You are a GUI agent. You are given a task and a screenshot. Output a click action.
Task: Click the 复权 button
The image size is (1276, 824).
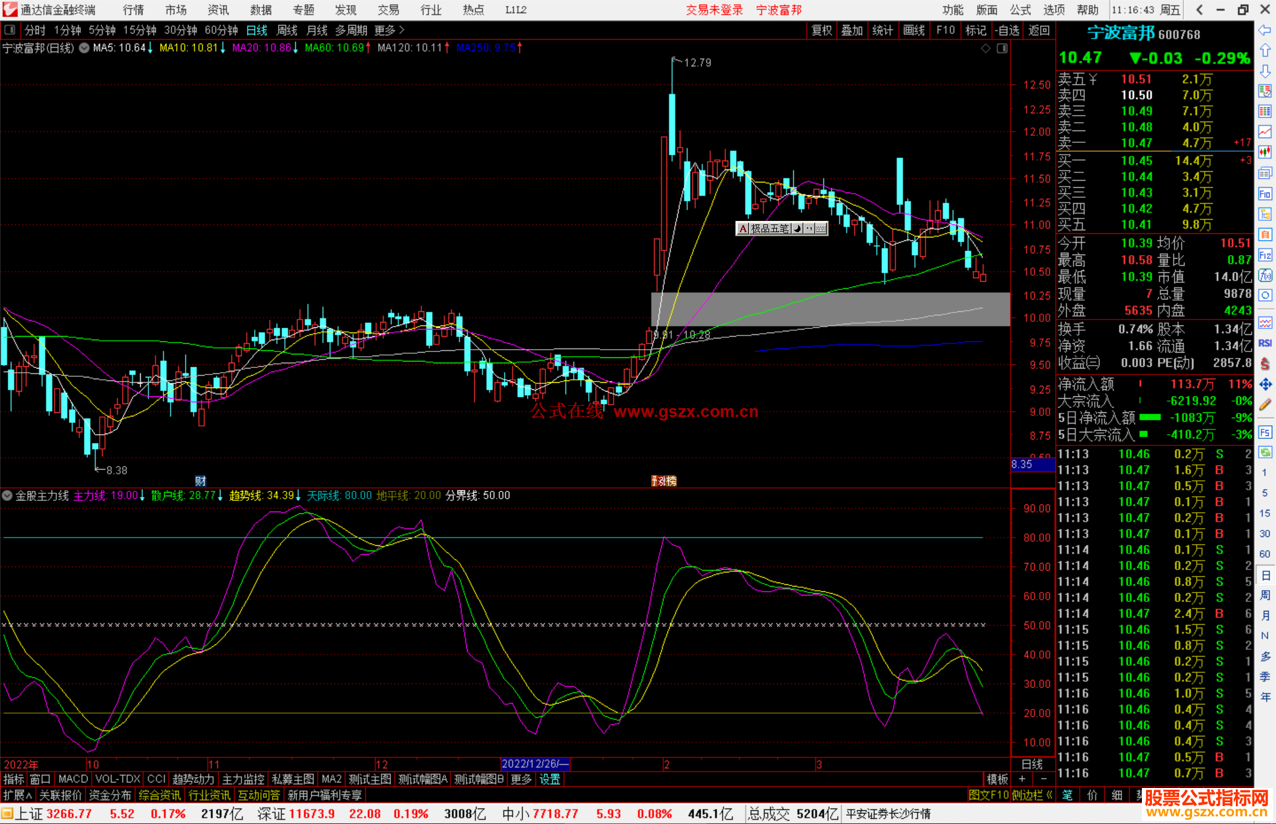(x=822, y=30)
